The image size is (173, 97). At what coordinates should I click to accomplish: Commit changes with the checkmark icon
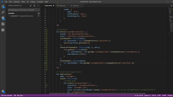point(31,5)
